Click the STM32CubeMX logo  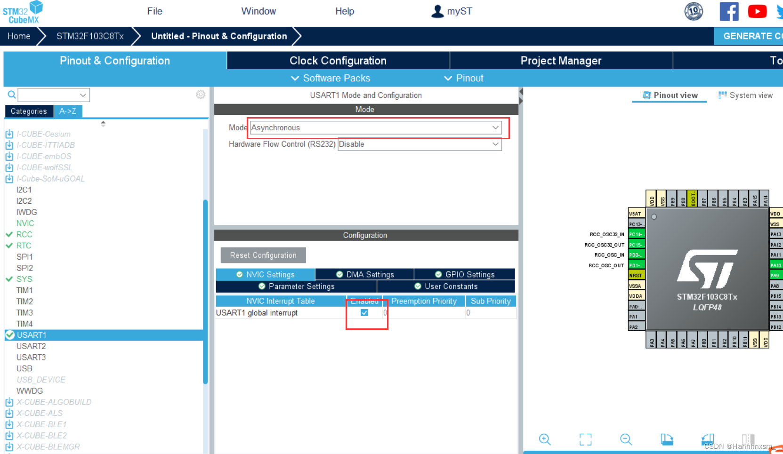pyautogui.click(x=23, y=13)
